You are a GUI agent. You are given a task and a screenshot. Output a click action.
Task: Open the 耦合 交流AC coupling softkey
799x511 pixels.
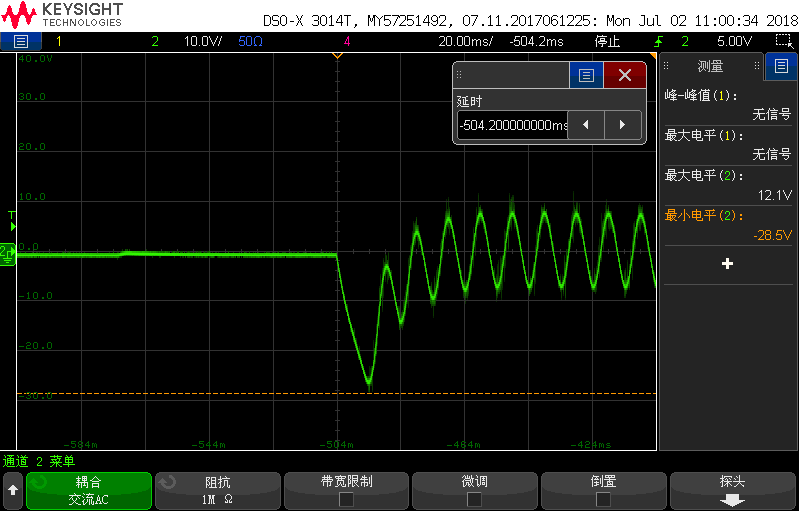pos(89,491)
